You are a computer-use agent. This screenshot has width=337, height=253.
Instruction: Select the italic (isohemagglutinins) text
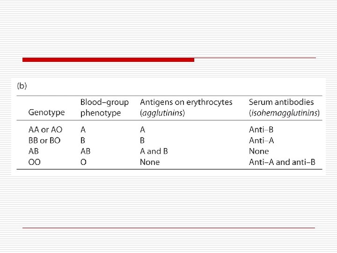pos(284,113)
